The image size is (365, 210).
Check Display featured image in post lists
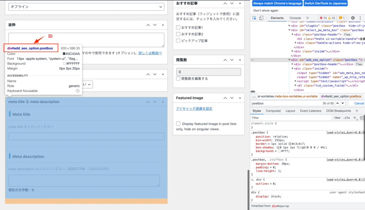point(178,124)
